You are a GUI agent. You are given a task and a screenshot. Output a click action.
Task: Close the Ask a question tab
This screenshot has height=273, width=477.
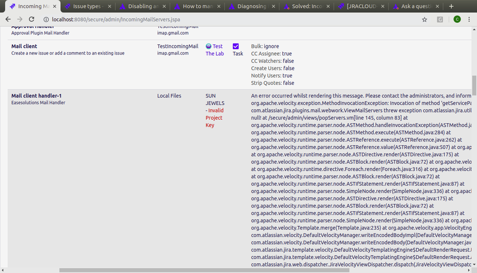click(437, 6)
